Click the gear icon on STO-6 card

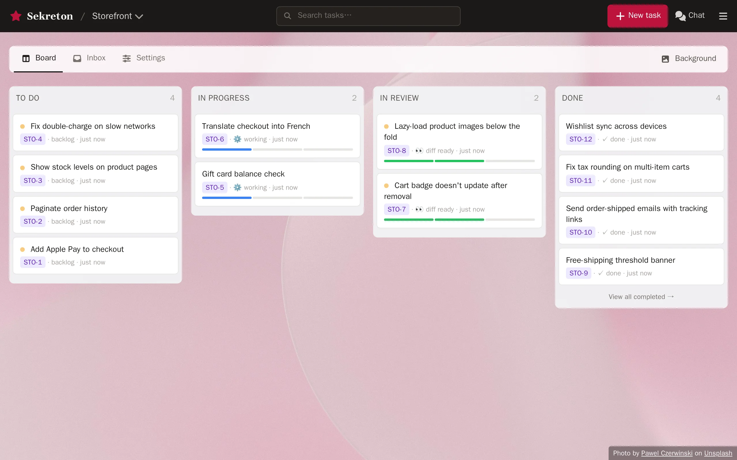237,139
